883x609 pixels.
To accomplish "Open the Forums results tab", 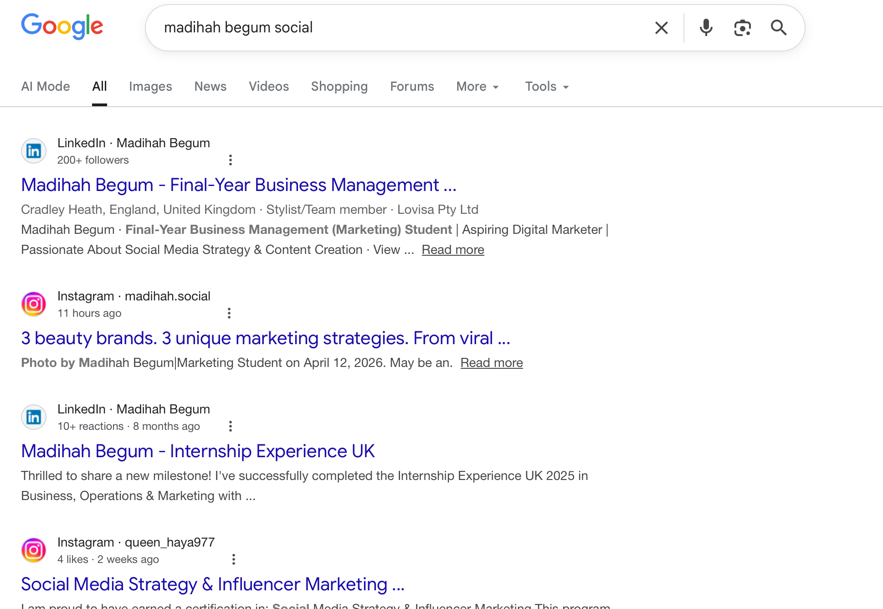I will coord(412,87).
